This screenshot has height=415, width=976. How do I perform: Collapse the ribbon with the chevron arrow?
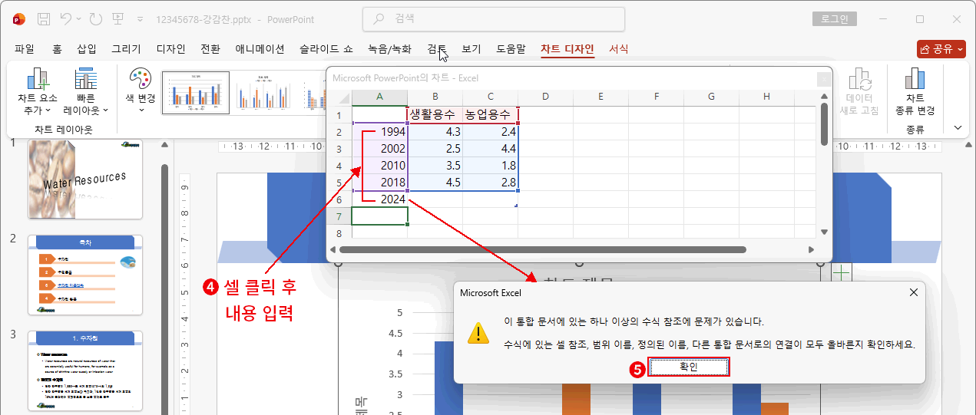coord(958,127)
